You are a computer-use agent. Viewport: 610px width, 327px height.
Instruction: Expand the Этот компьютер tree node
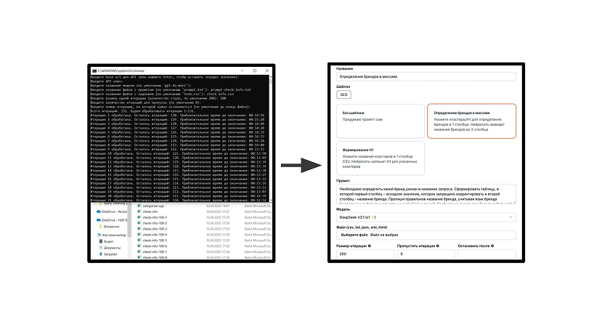[x=92, y=234]
